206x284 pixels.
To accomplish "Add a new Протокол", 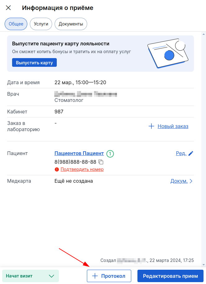I will [109, 276].
